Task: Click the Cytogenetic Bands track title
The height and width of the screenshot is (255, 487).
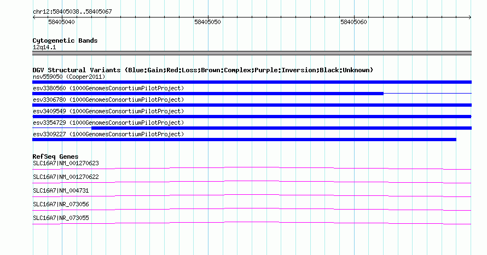Action: point(65,40)
